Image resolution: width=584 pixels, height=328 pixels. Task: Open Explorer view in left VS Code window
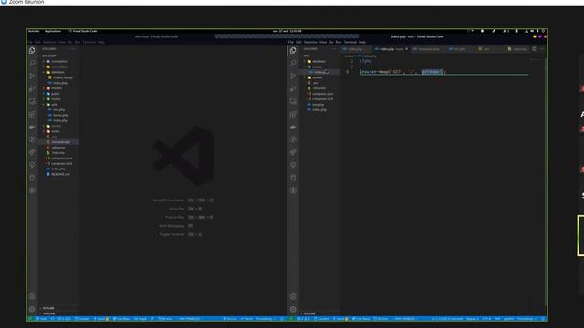pyautogui.click(x=33, y=51)
